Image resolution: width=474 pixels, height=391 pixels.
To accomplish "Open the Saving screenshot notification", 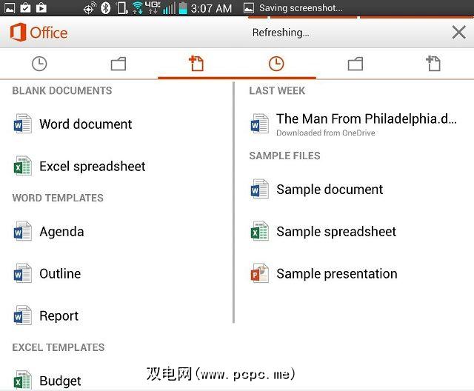I will point(293,8).
